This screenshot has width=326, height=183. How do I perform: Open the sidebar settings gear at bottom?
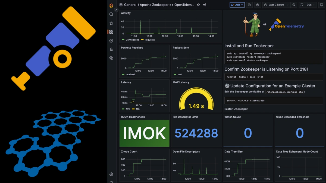pyautogui.click(x=111, y=174)
